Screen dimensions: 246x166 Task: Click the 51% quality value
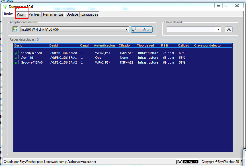pos(182,62)
